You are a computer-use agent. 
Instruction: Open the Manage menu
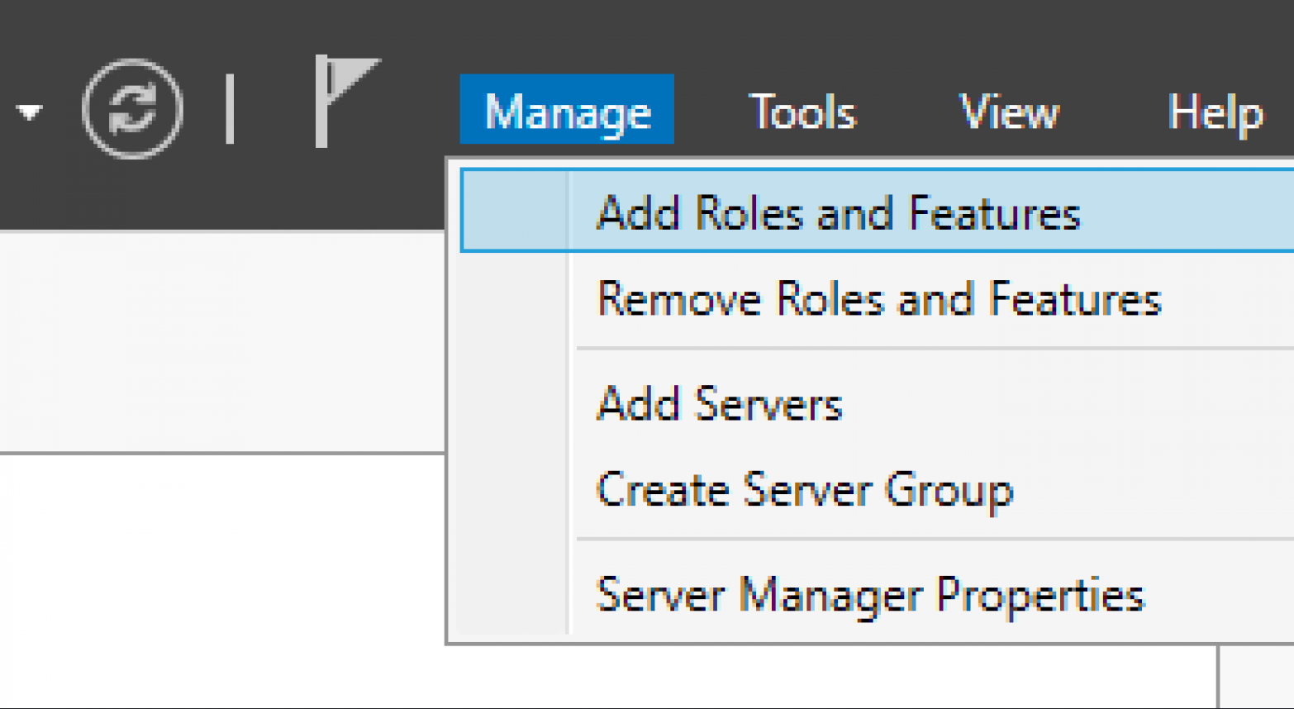567,110
